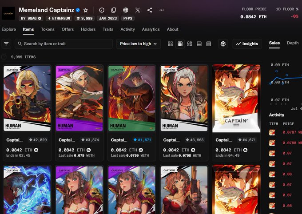This screenshot has width=302, height=214.
Task: Click the blue rarity badge #1,671
Action: [143, 140]
